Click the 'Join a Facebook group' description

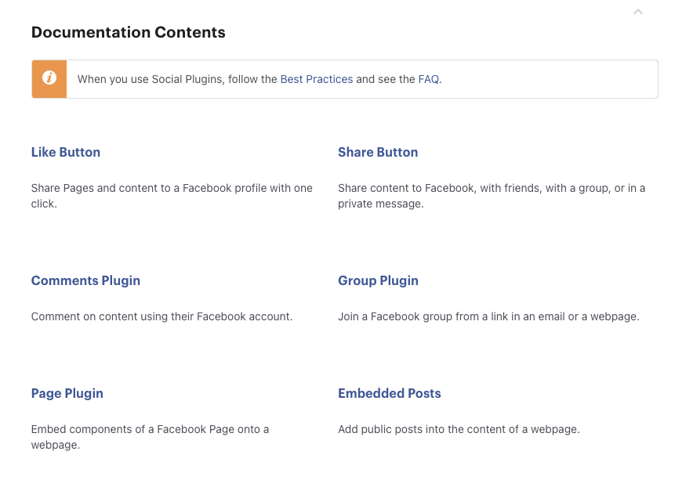(x=488, y=316)
